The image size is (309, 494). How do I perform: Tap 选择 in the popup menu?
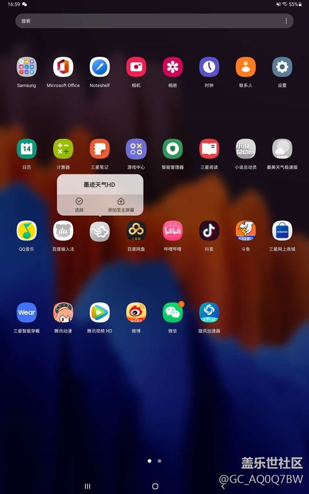(79, 205)
